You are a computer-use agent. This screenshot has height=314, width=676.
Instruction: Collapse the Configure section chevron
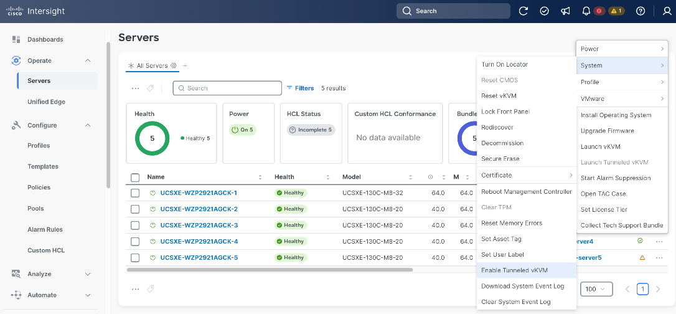[x=88, y=125]
